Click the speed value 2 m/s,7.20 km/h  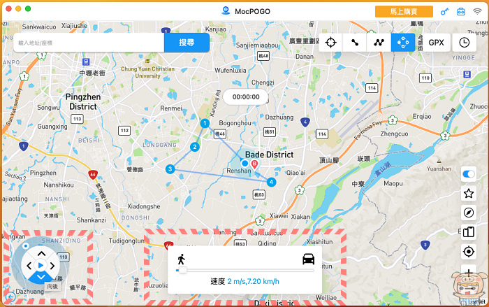pos(253,281)
